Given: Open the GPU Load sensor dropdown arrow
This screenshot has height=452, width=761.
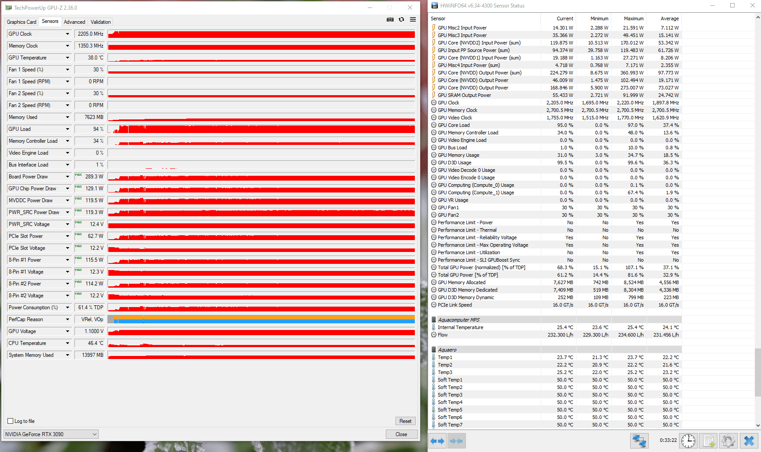Looking at the screenshot, I should point(67,129).
